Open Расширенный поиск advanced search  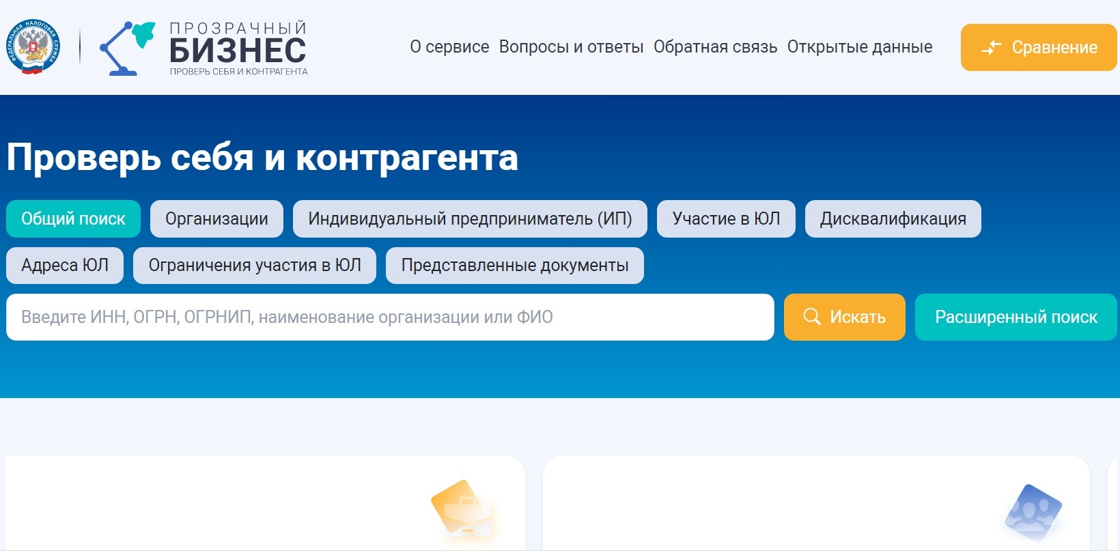(1016, 317)
